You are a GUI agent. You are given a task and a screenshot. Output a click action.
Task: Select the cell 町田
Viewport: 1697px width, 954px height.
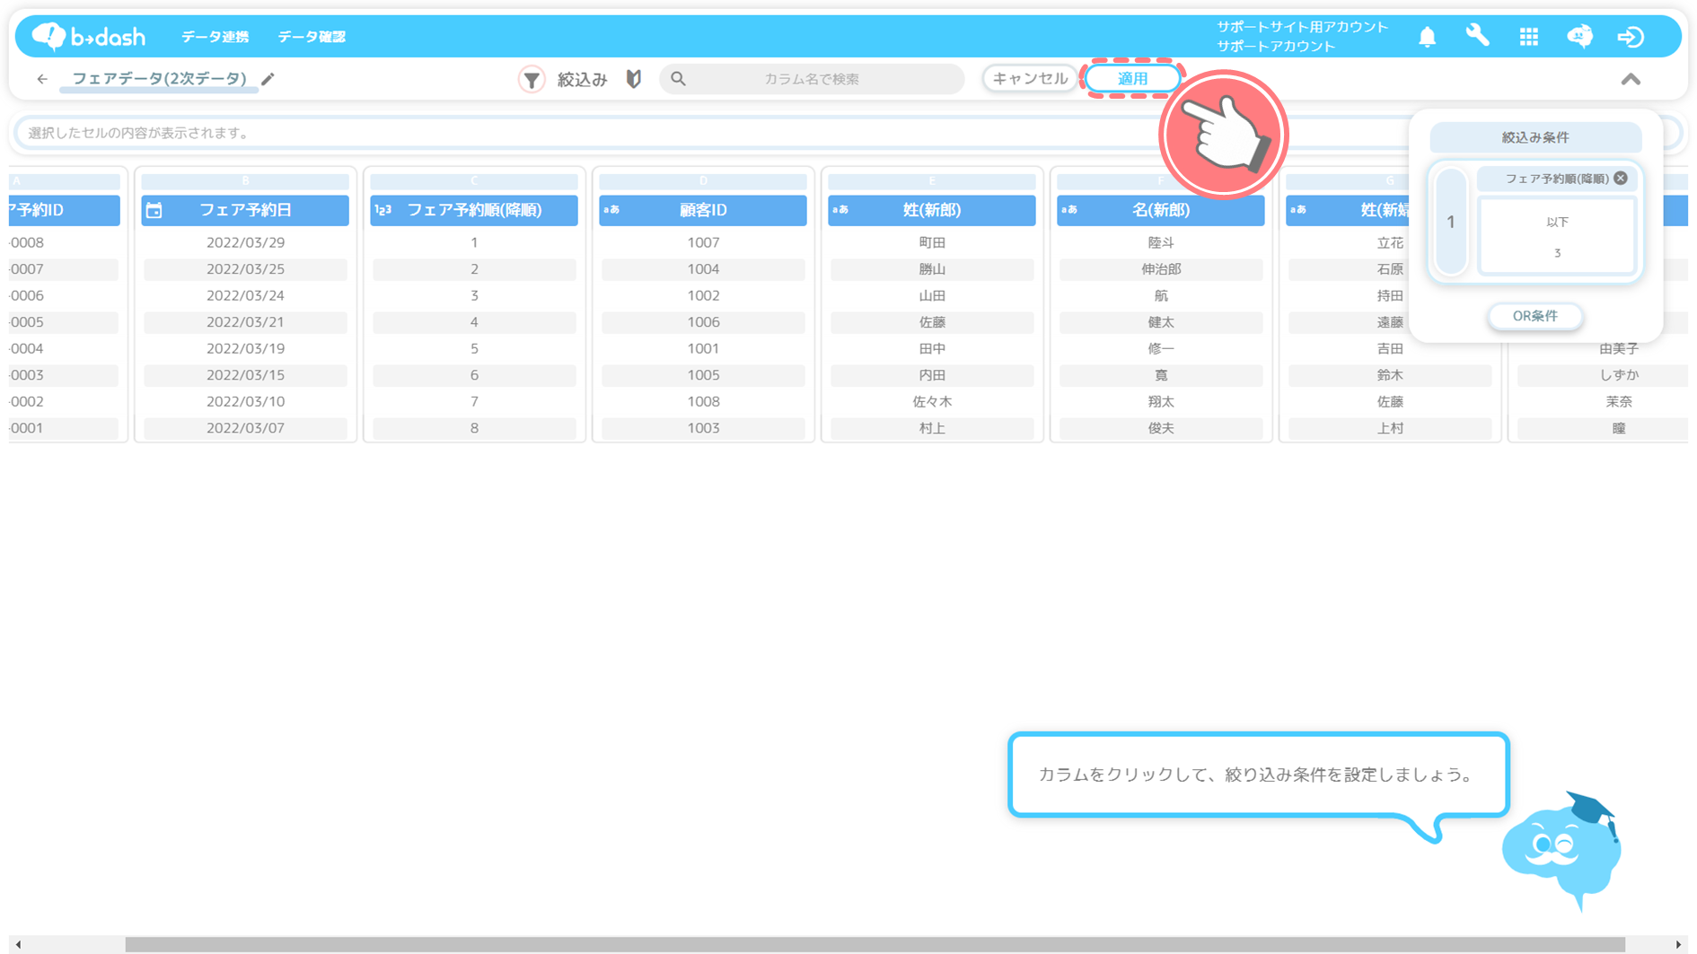coord(932,242)
